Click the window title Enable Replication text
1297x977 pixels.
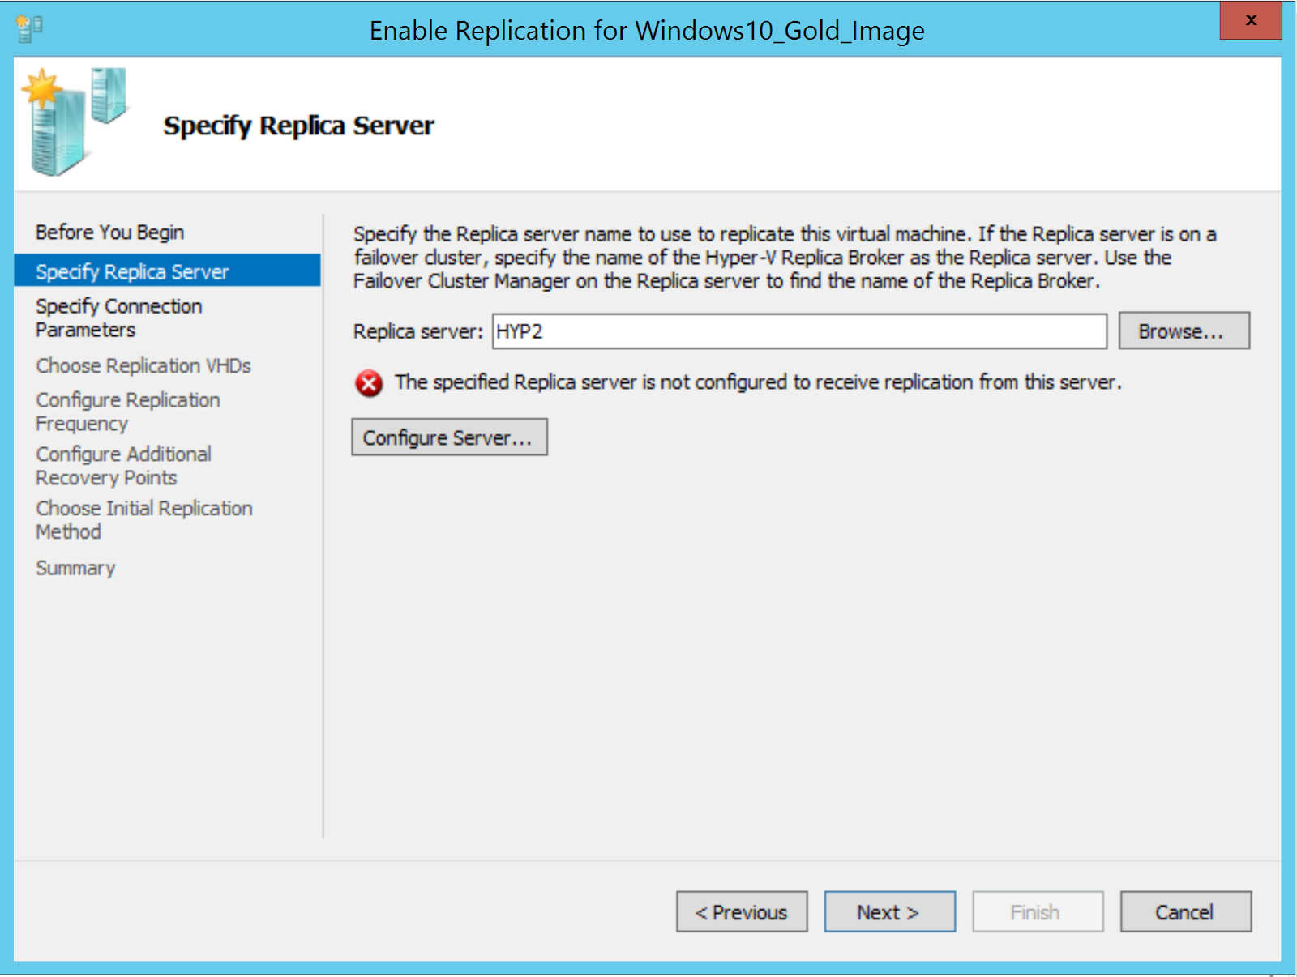(647, 31)
